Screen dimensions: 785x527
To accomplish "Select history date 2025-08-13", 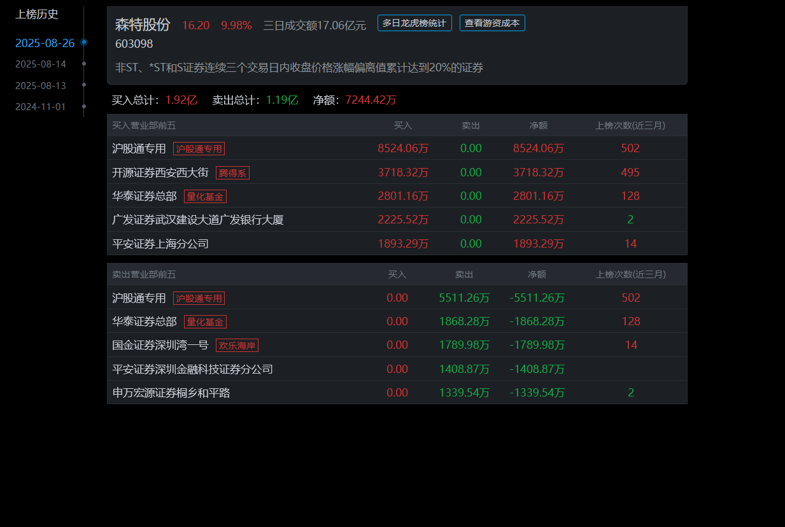I will coord(41,85).
